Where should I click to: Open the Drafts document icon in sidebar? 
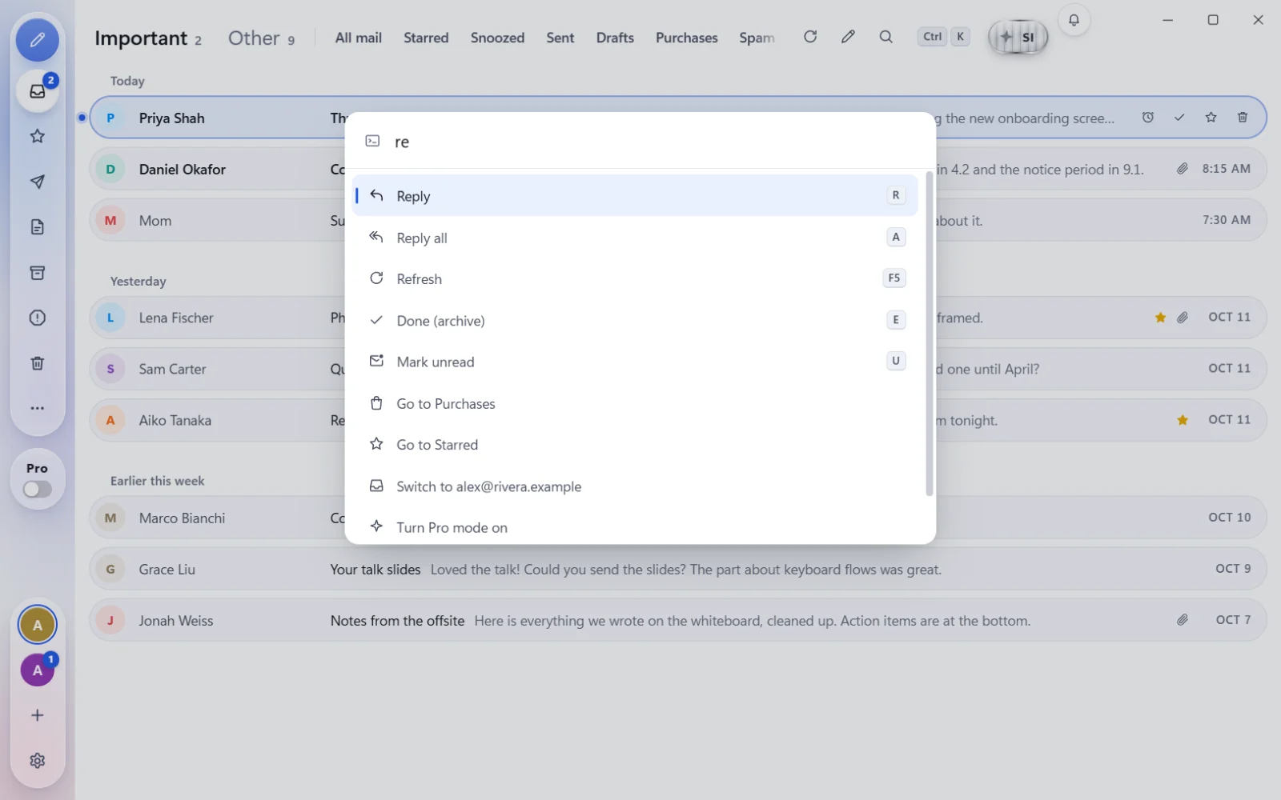pyautogui.click(x=38, y=227)
